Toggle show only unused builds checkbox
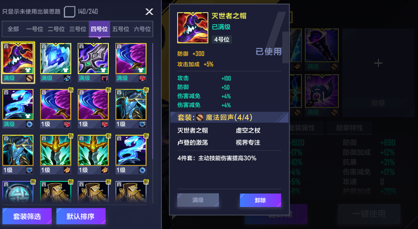The width and height of the screenshot is (418, 229). coord(70,12)
